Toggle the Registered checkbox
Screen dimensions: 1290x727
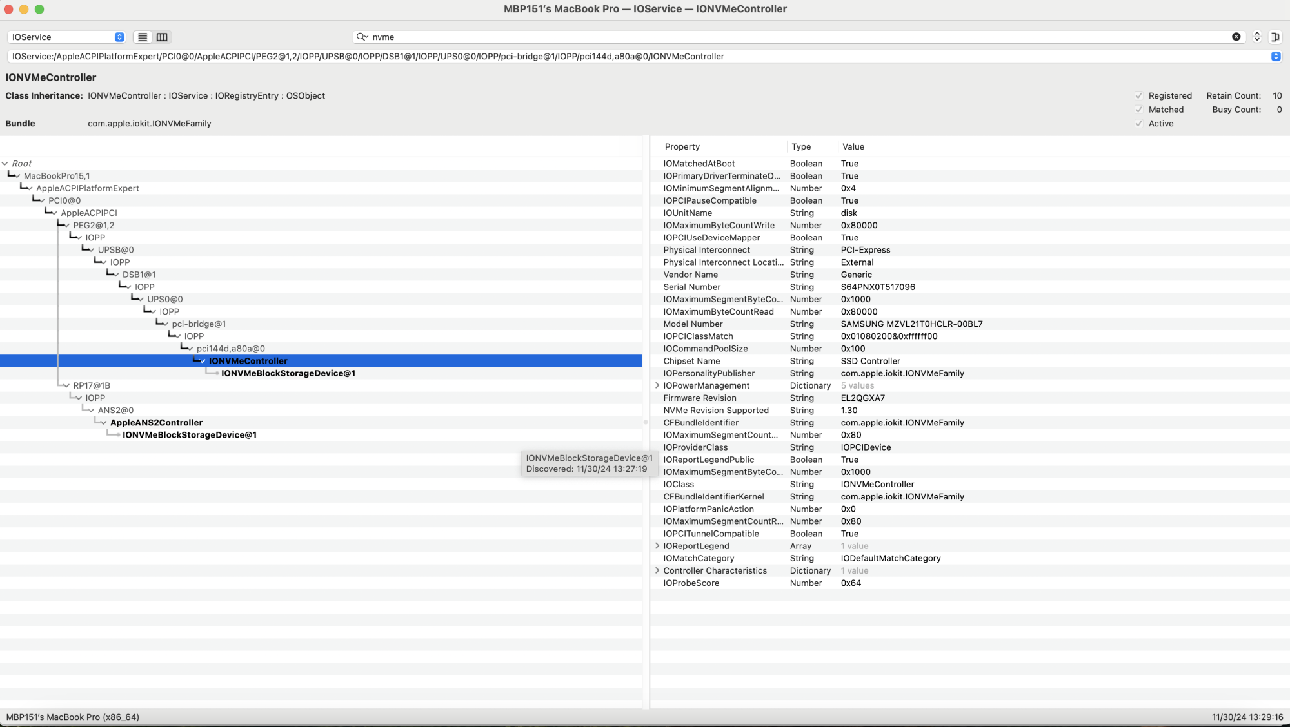click(x=1139, y=96)
